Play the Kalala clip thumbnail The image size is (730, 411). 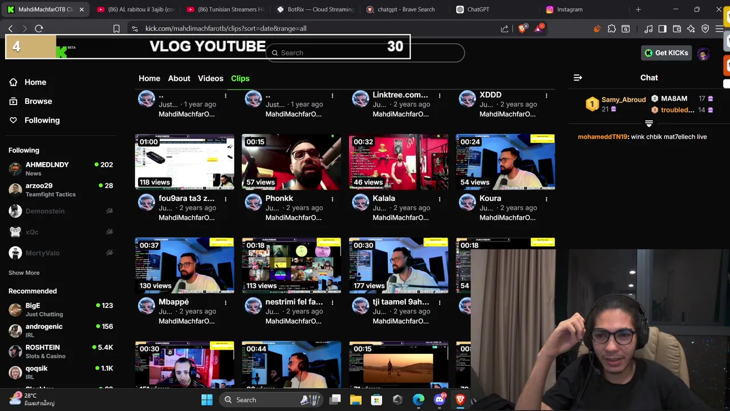pyautogui.click(x=398, y=162)
